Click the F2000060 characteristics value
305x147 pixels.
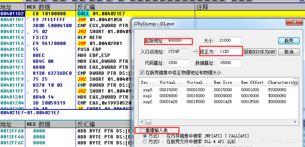point(277,90)
